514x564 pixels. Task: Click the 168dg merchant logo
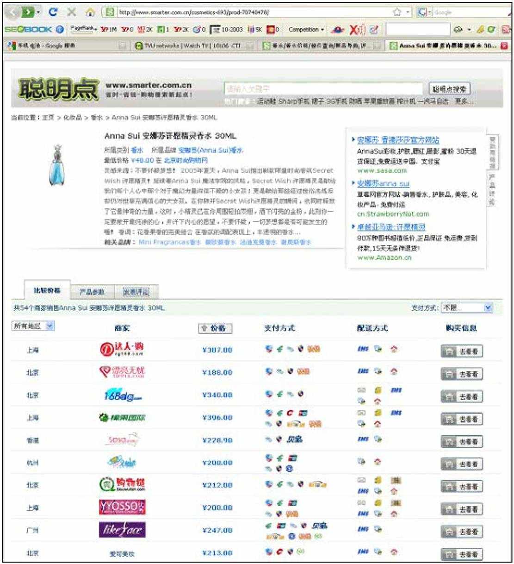(123, 395)
